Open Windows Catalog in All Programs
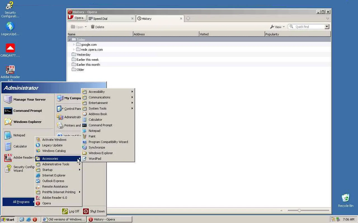 click(x=58, y=151)
